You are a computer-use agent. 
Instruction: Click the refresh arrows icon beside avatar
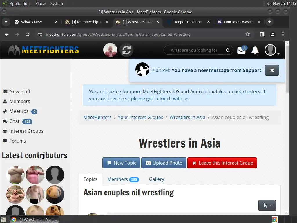click(x=126, y=50)
